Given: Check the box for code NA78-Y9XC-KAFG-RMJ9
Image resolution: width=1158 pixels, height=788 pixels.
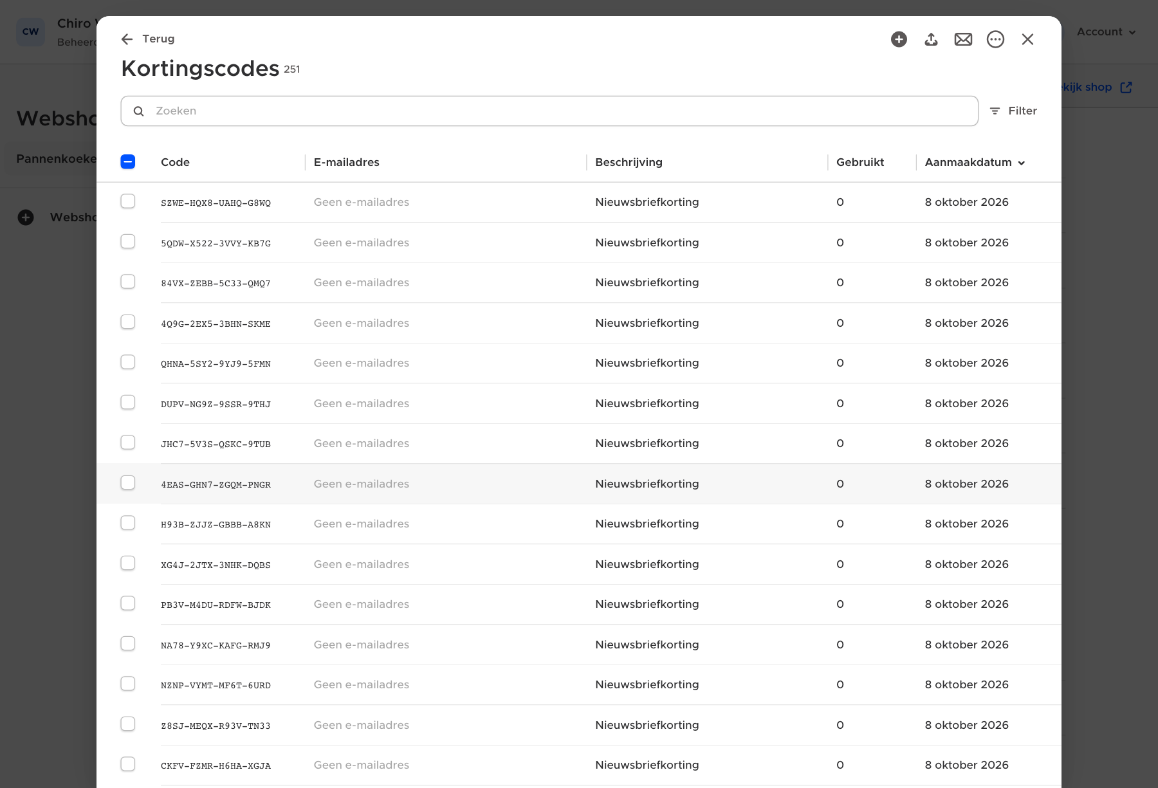Looking at the screenshot, I should (x=128, y=643).
